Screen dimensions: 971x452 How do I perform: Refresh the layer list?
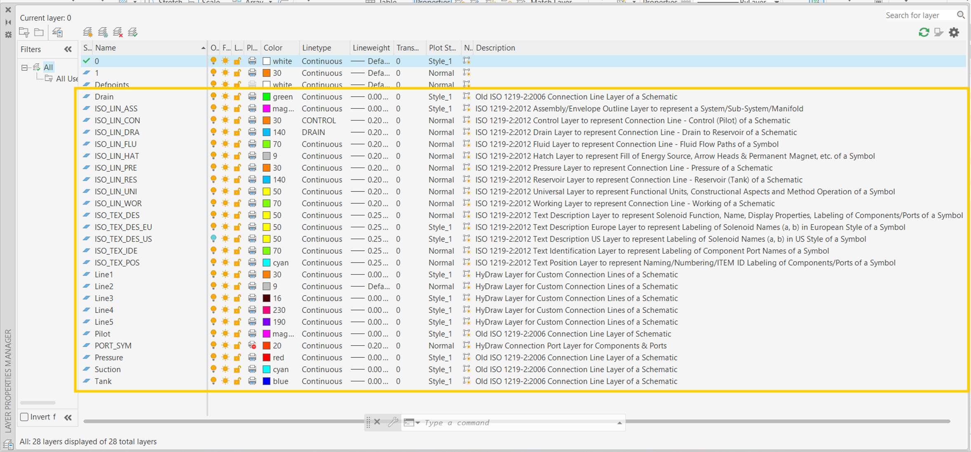click(924, 32)
